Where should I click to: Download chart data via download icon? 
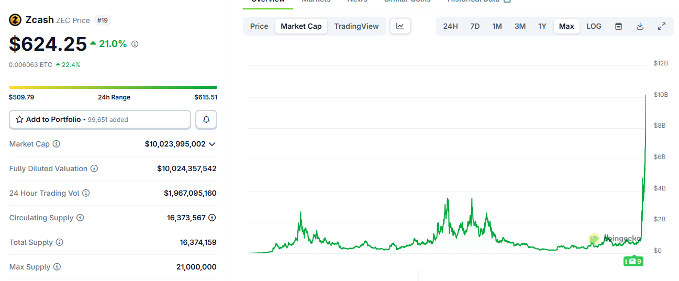tap(640, 26)
